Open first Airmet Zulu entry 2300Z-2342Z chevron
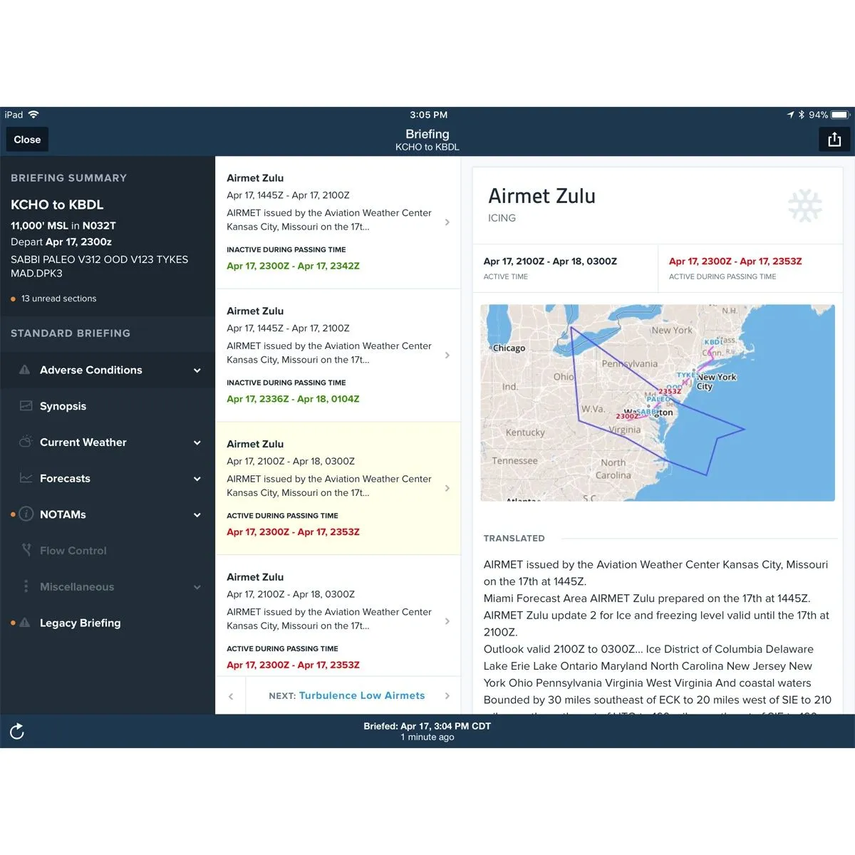Image resolution: width=855 pixels, height=855 pixels. 447,222
